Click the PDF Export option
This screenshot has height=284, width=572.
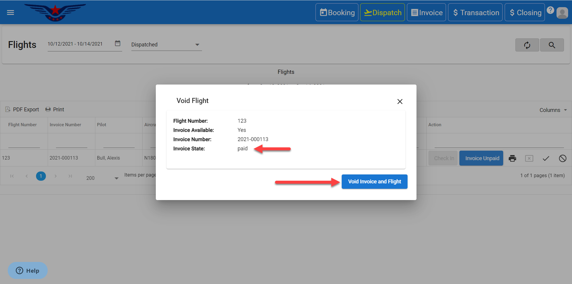22,110
